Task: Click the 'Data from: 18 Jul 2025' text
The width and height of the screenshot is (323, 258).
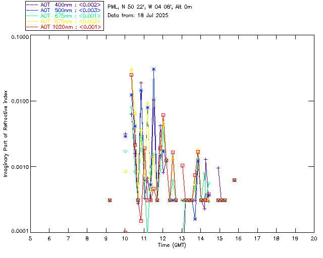Action: pyautogui.click(x=138, y=16)
